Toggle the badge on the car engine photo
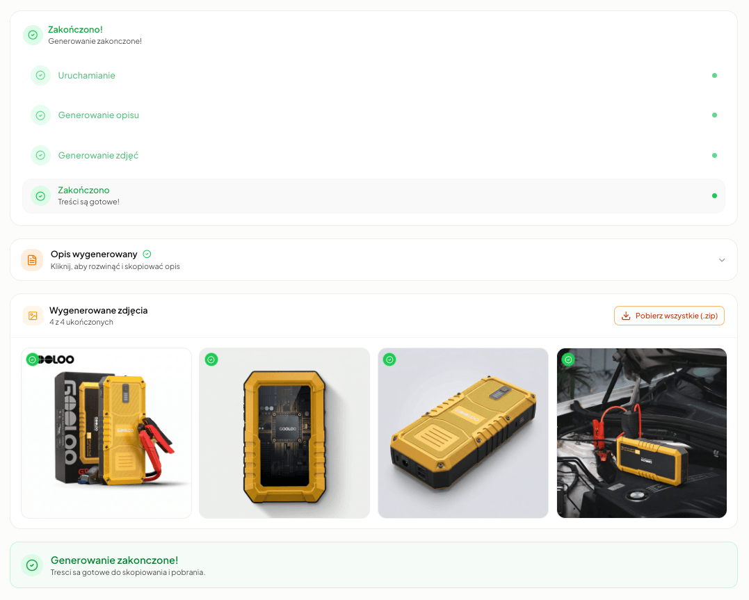Image resolution: width=749 pixels, height=600 pixels. tap(567, 359)
